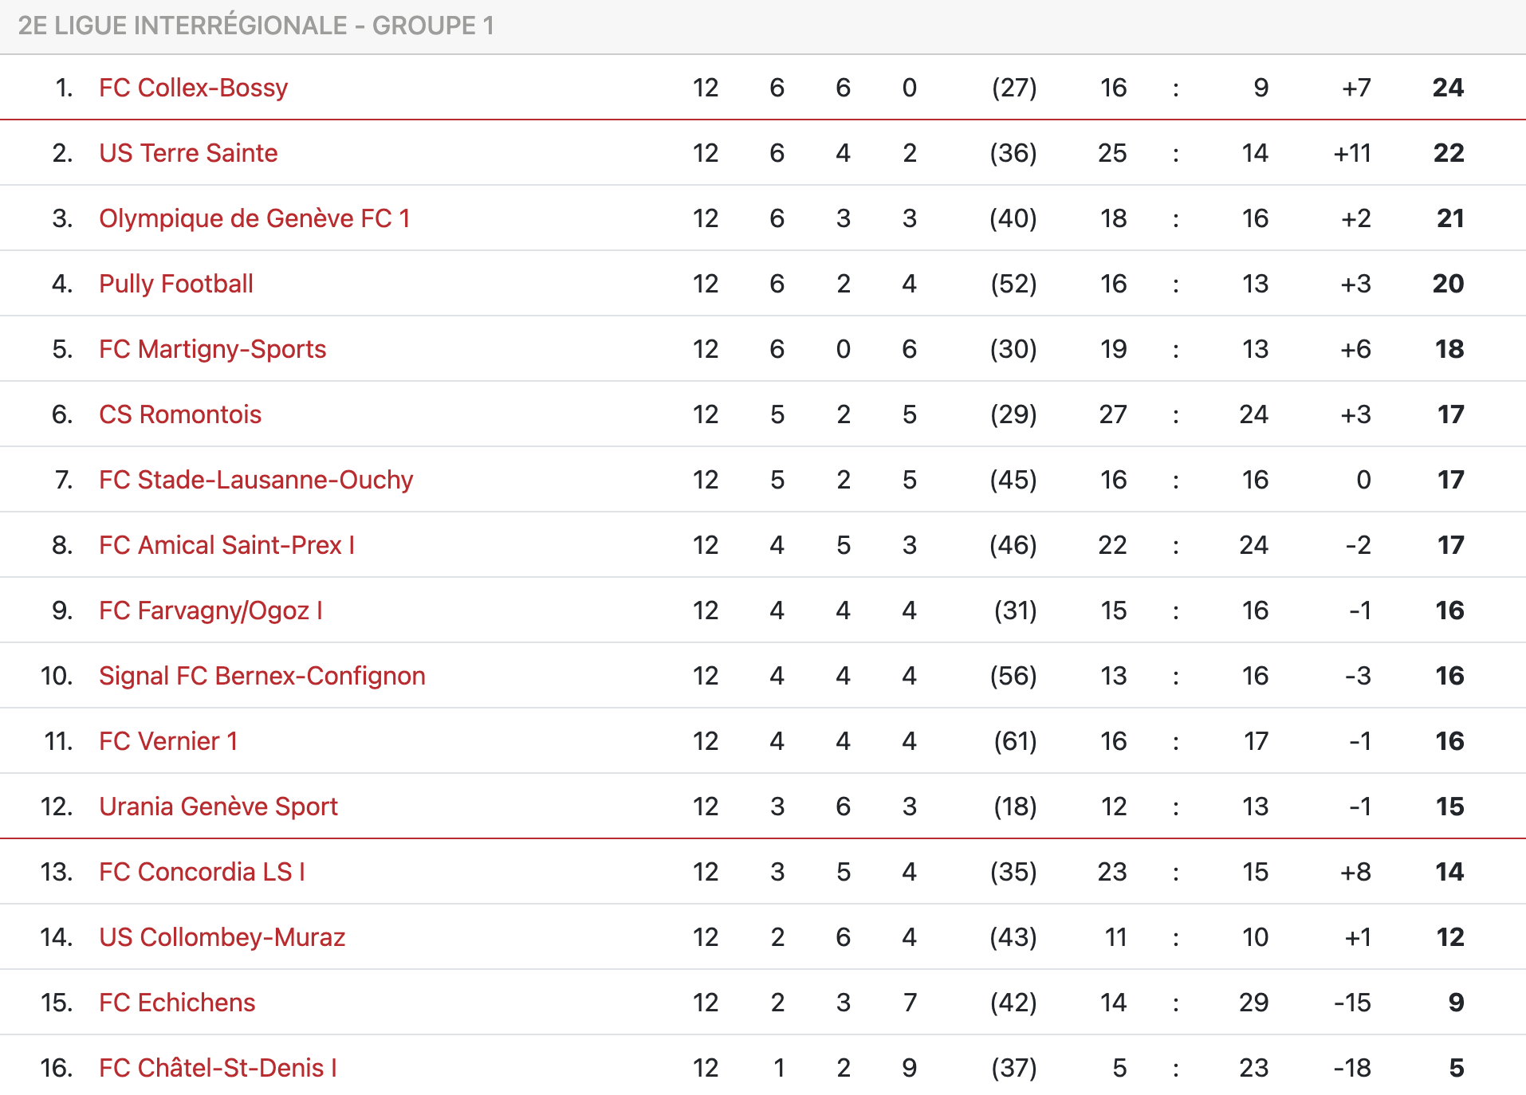
Task: Open the FC Collex-Bossy team link
Action: 193,88
